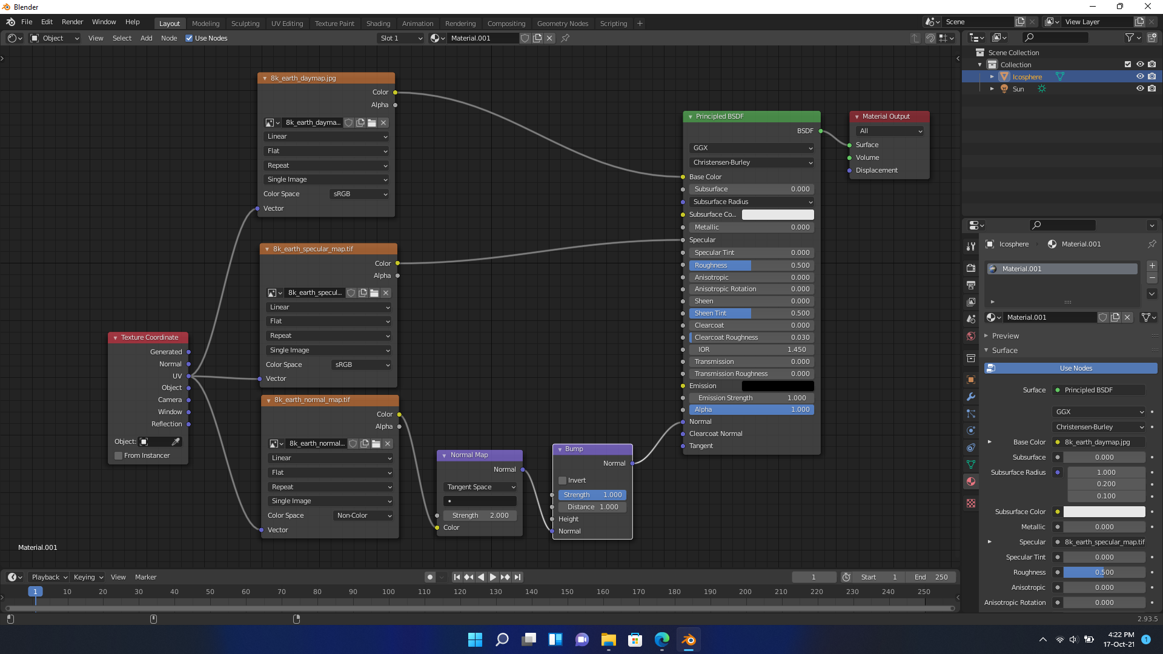Screen dimensions: 1163x654
Task: Open Playback popover in timeline
Action: (49, 577)
